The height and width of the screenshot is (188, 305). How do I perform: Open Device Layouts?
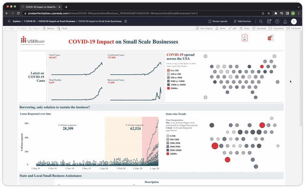(x=218, y=21)
